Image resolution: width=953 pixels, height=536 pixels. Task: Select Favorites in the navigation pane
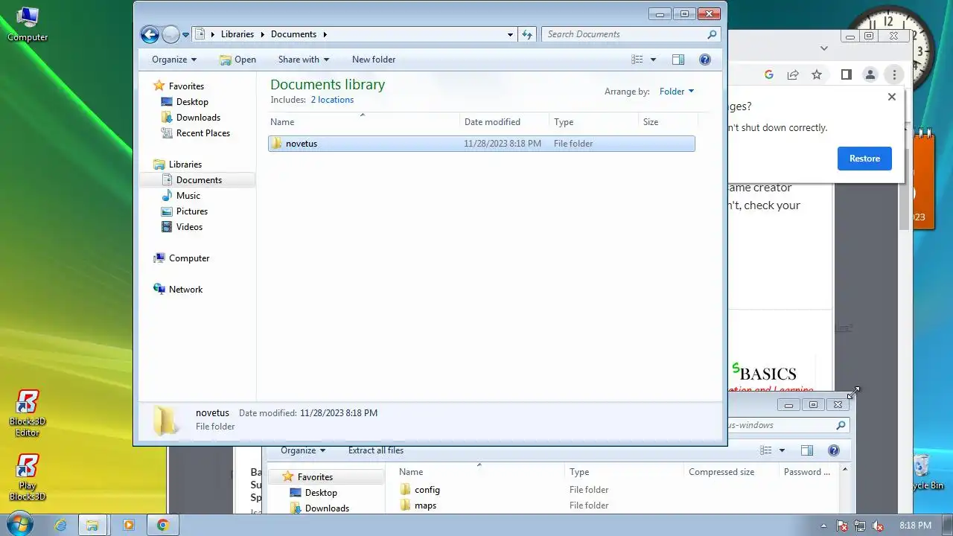click(186, 86)
